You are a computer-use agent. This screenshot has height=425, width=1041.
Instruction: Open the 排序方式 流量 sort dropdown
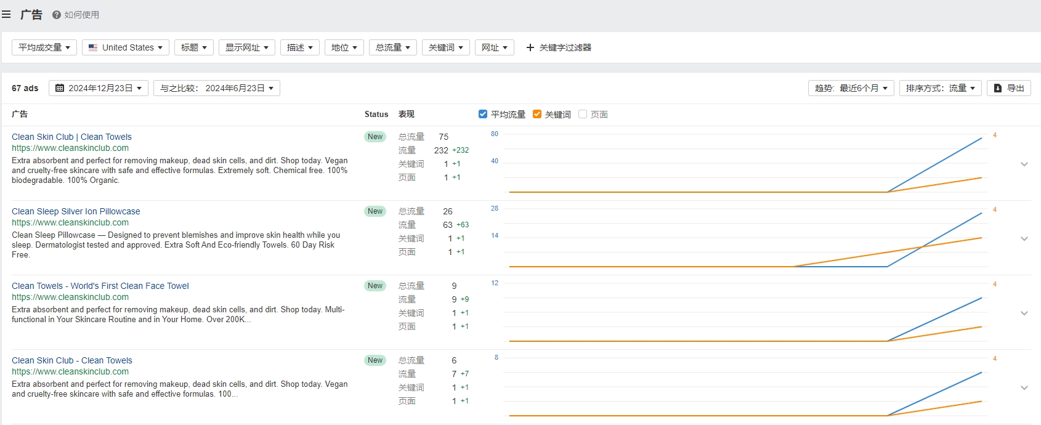[x=941, y=88]
